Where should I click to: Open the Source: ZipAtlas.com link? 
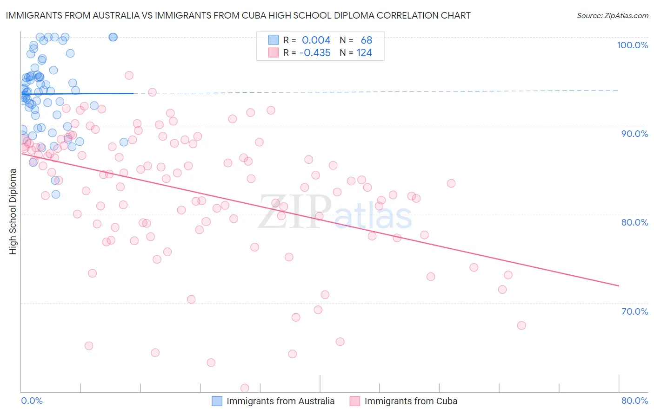[613, 15]
